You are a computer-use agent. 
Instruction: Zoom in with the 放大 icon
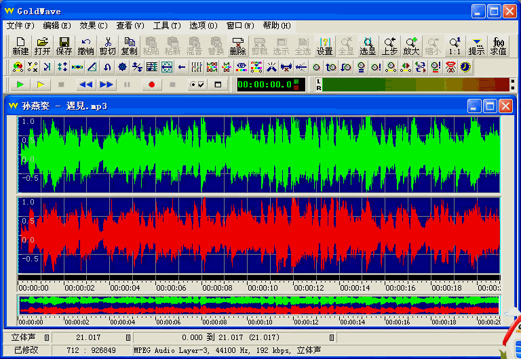pyautogui.click(x=411, y=46)
